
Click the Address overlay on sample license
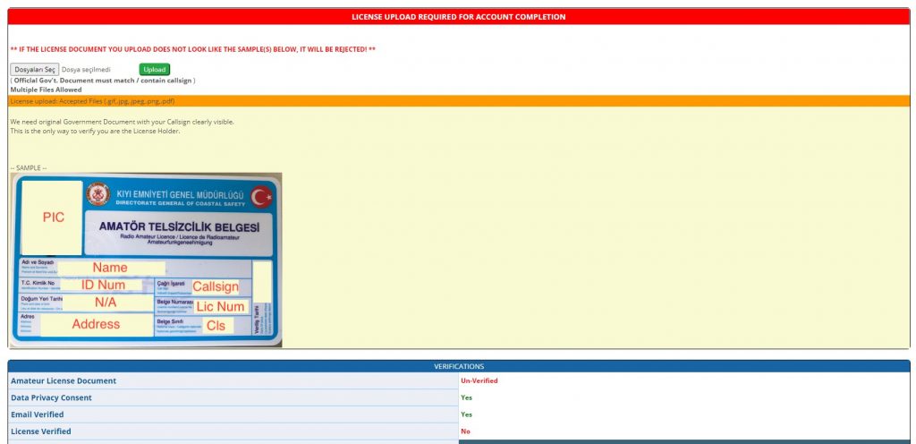pyautogui.click(x=96, y=324)
